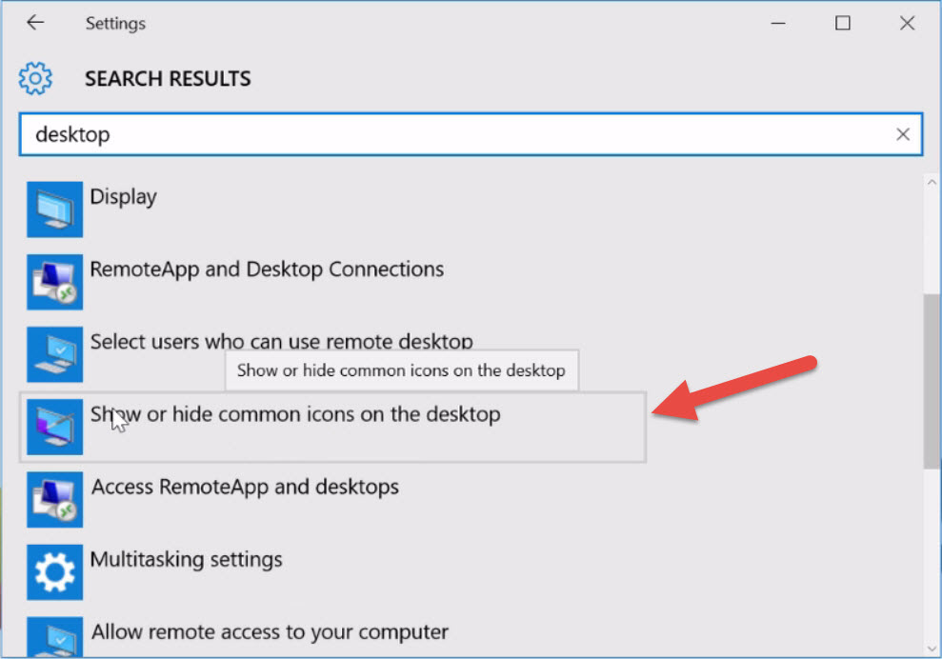Click the show or hide desktop icons icon
Viewport: 942px width, 659px height.
click(x=54, y=428)
